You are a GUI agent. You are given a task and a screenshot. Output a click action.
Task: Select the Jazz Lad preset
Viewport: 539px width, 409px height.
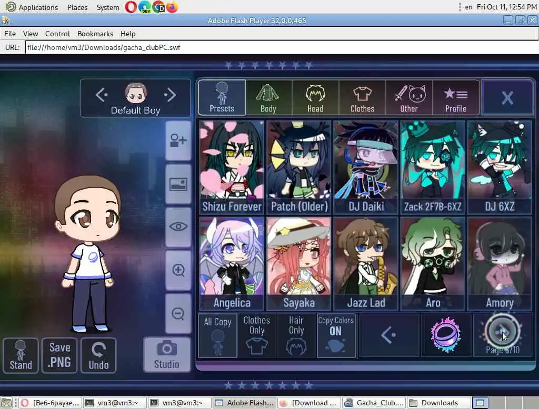coord(366,264)
